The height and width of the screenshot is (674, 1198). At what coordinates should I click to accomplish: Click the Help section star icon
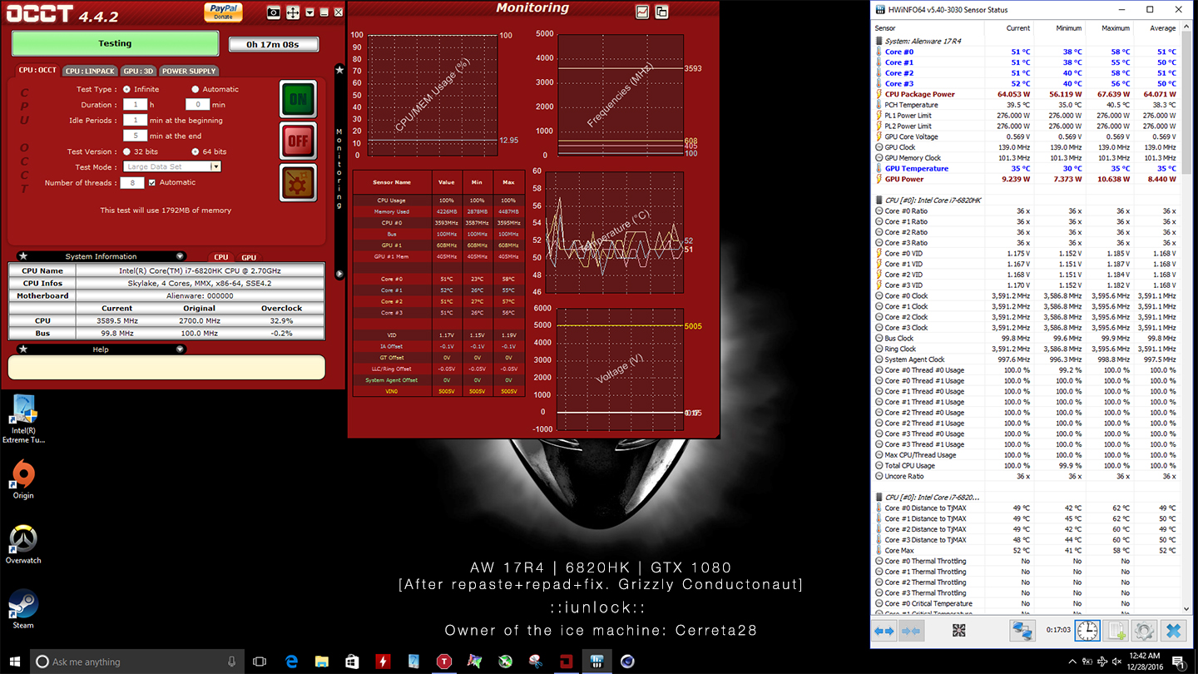tap(23, 349)
